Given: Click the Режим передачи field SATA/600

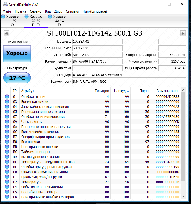Looking at the screenshot, I should pyautogui.click(x=97, y=62).
